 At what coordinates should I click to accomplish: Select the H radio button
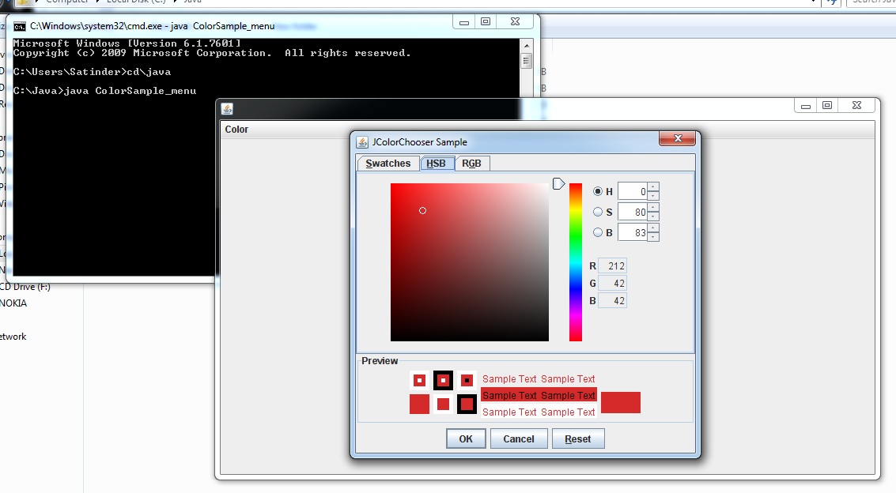click(x=598, y=191)
